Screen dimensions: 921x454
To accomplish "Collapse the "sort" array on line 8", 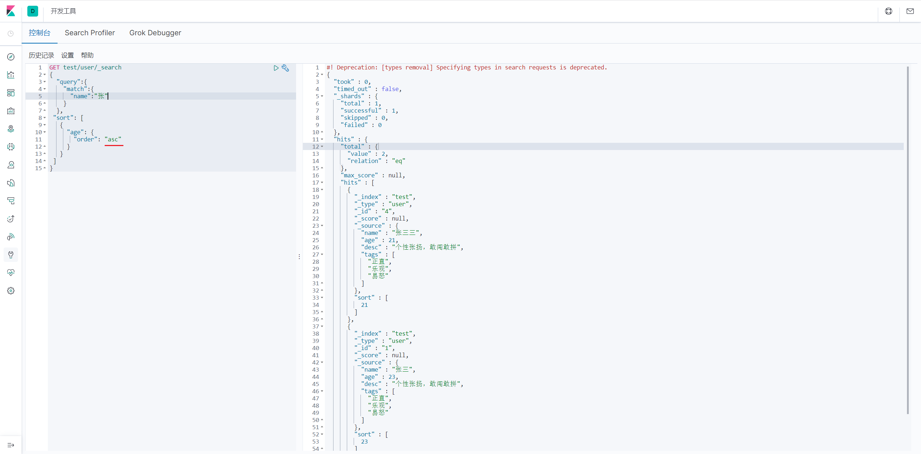I will pyautogui.click(x=45, y=118).
